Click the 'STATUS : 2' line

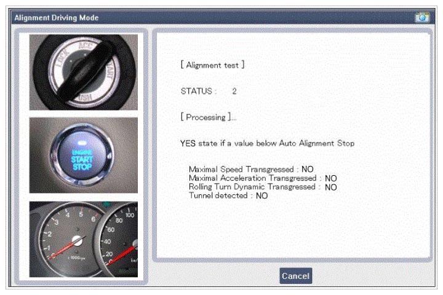209,91
